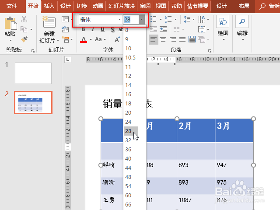The height and width of the screenshot is (210, 280).
Task: Select the Format Painter brush
Action: point(24,39)
